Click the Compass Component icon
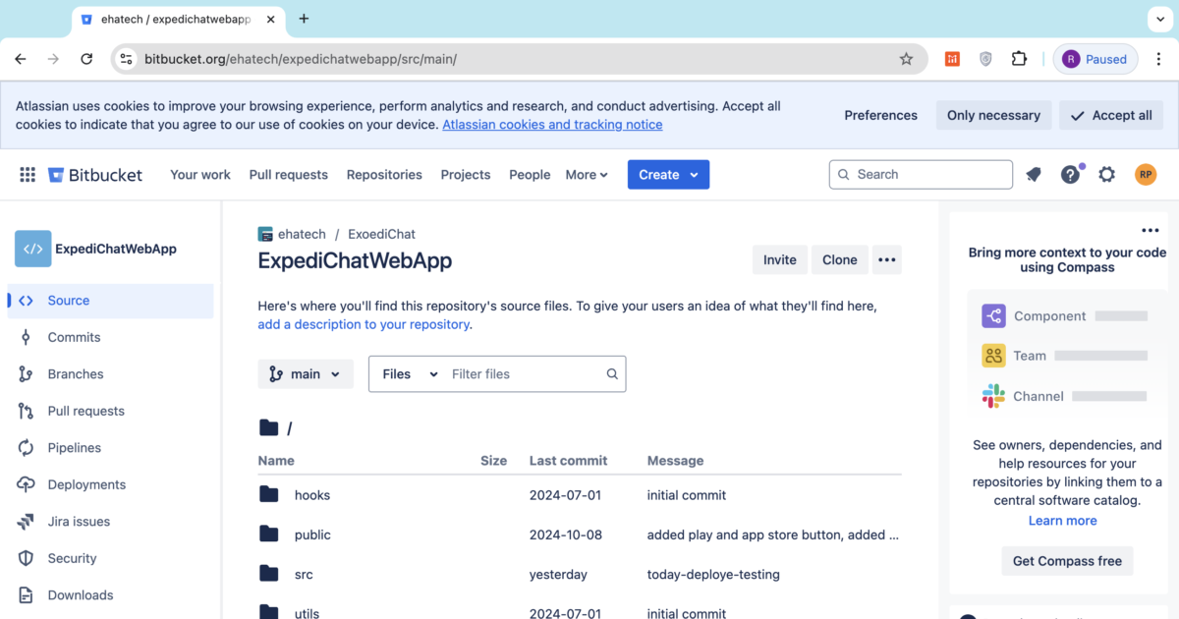This screenshot has width=1179, height=619. [993, 316]
